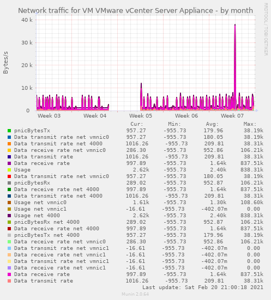Click the olive pnicBytesRx net 4000 swatch
The image size is (271, 300).
pyautogui.click(x=9, y=222)
